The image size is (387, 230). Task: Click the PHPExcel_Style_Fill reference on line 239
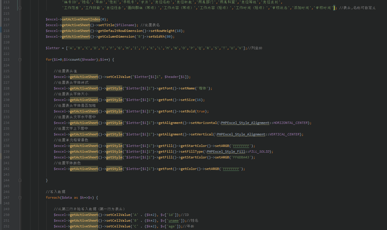click(x=226, y=152)
